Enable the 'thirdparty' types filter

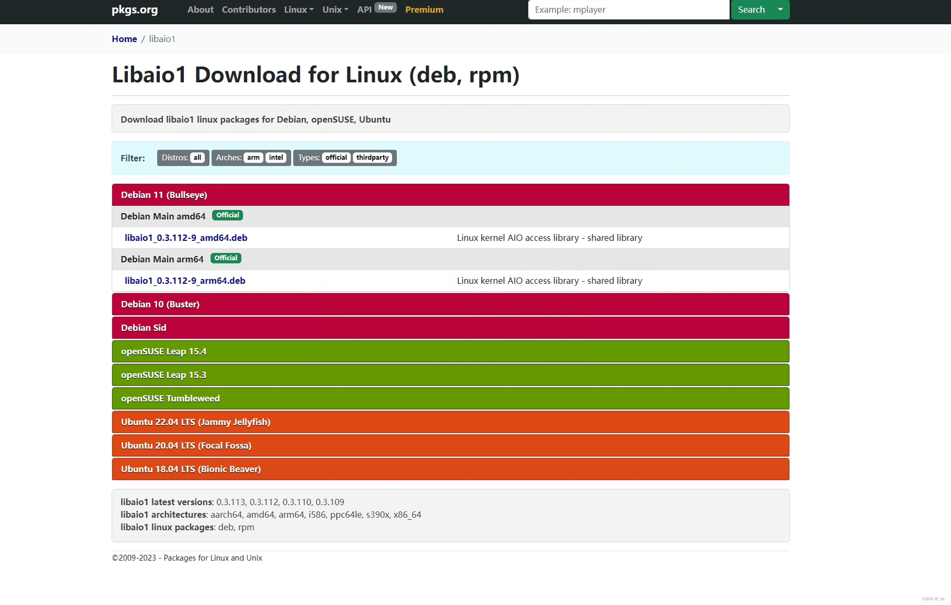tap(372, 158)
